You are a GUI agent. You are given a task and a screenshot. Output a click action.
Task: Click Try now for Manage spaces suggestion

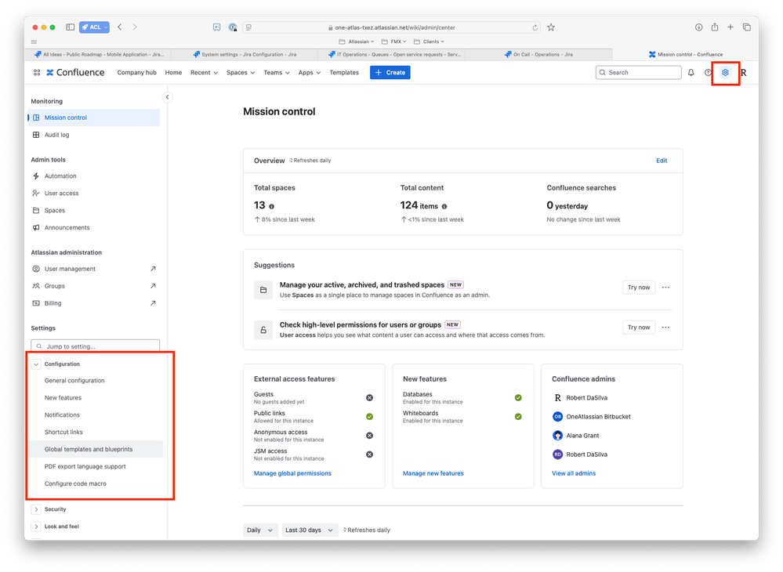coord(639,288)
